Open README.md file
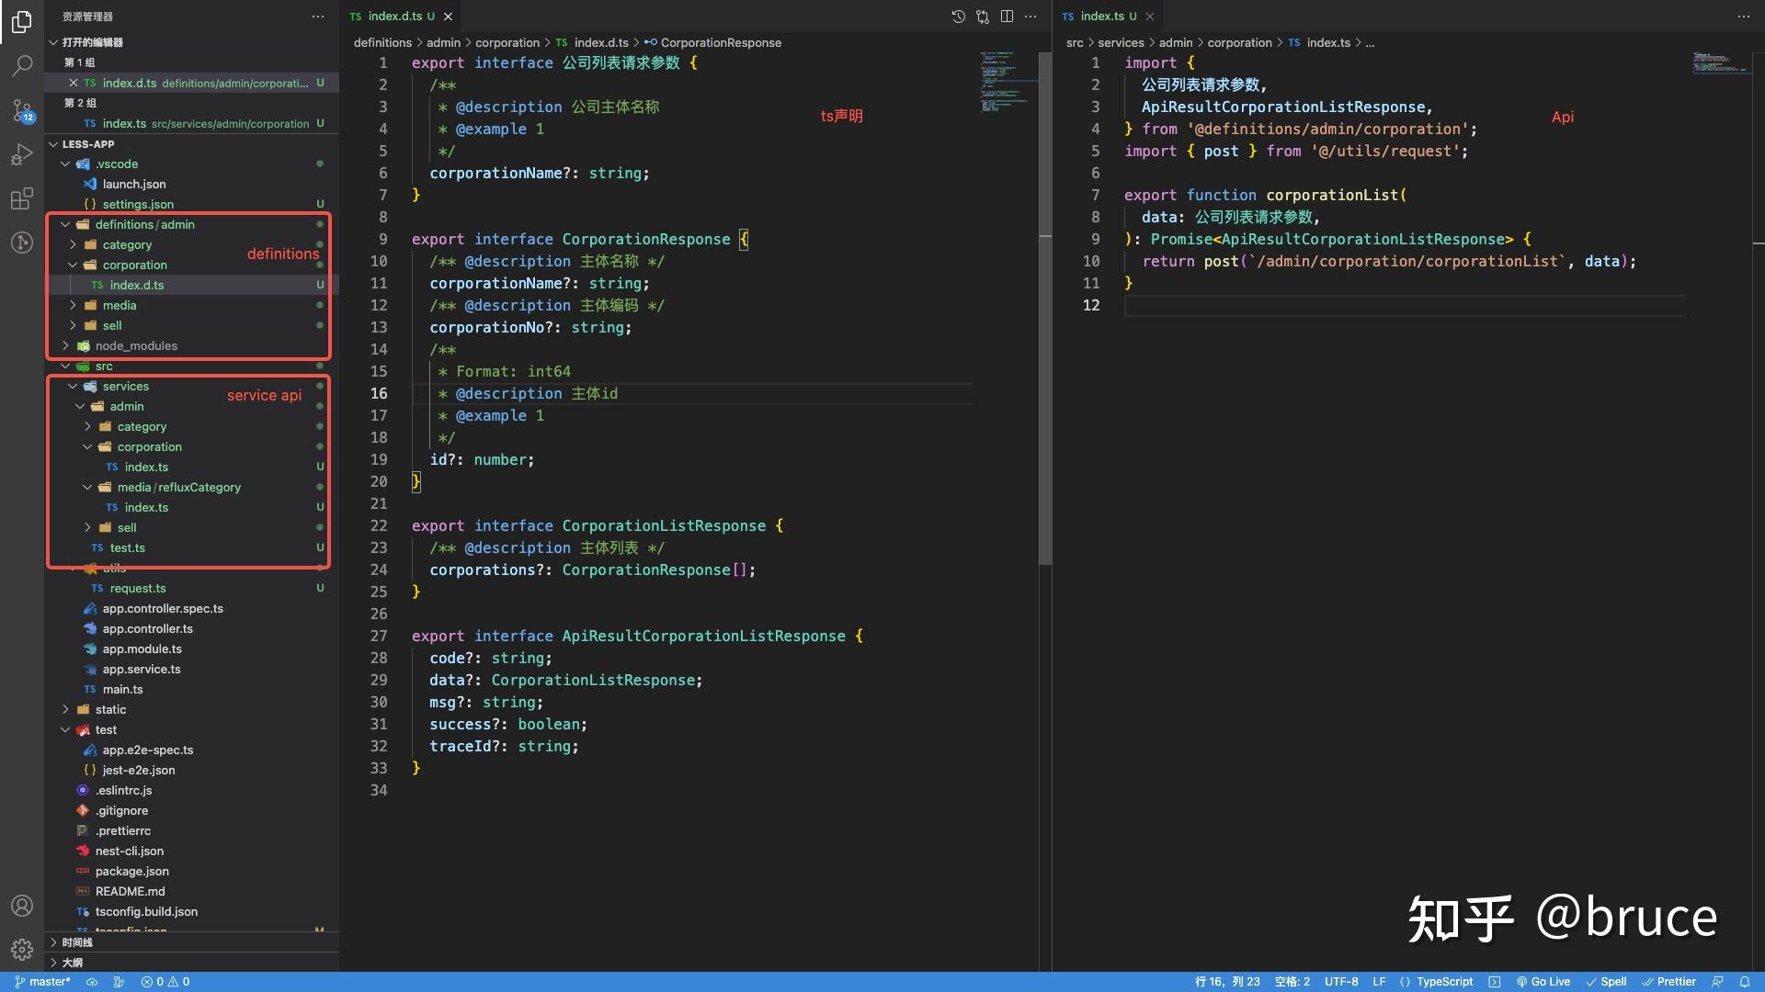The image size is (1765, 992). click(x=131, y=891)
